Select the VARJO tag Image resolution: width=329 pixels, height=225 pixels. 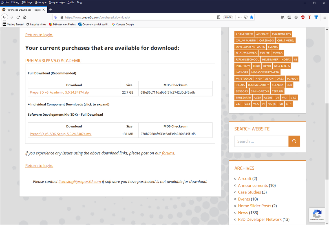point(272,104)
